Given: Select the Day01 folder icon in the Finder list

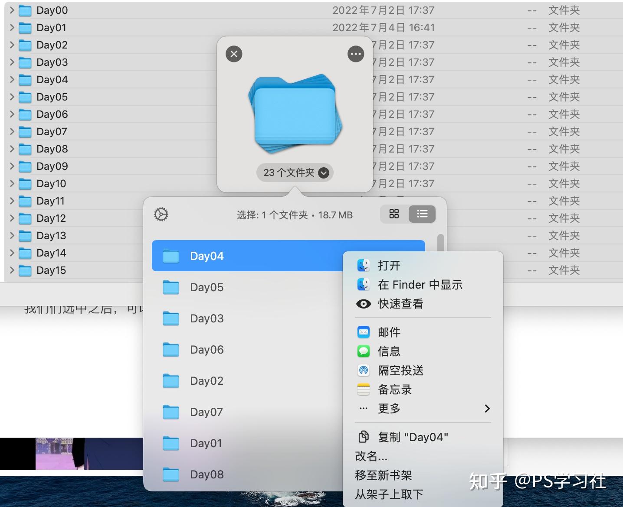Looking at the screenshot, I should [25, 28].
